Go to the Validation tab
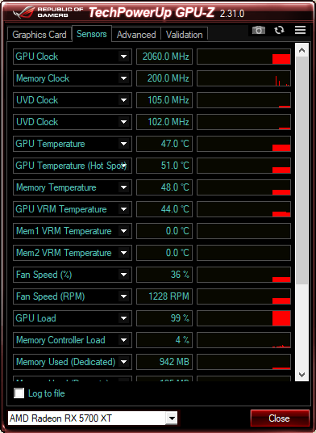This screenshot has width=316, height=433. coord(184,35)
